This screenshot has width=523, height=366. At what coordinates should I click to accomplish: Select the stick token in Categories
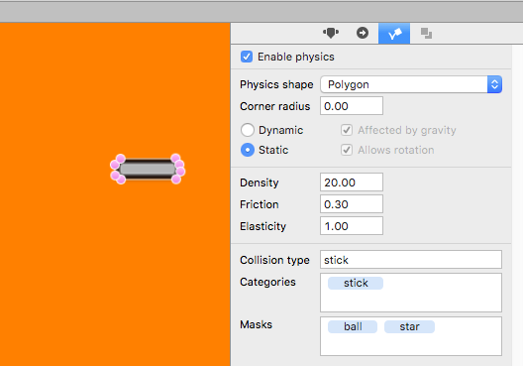(x=356, y=283)
